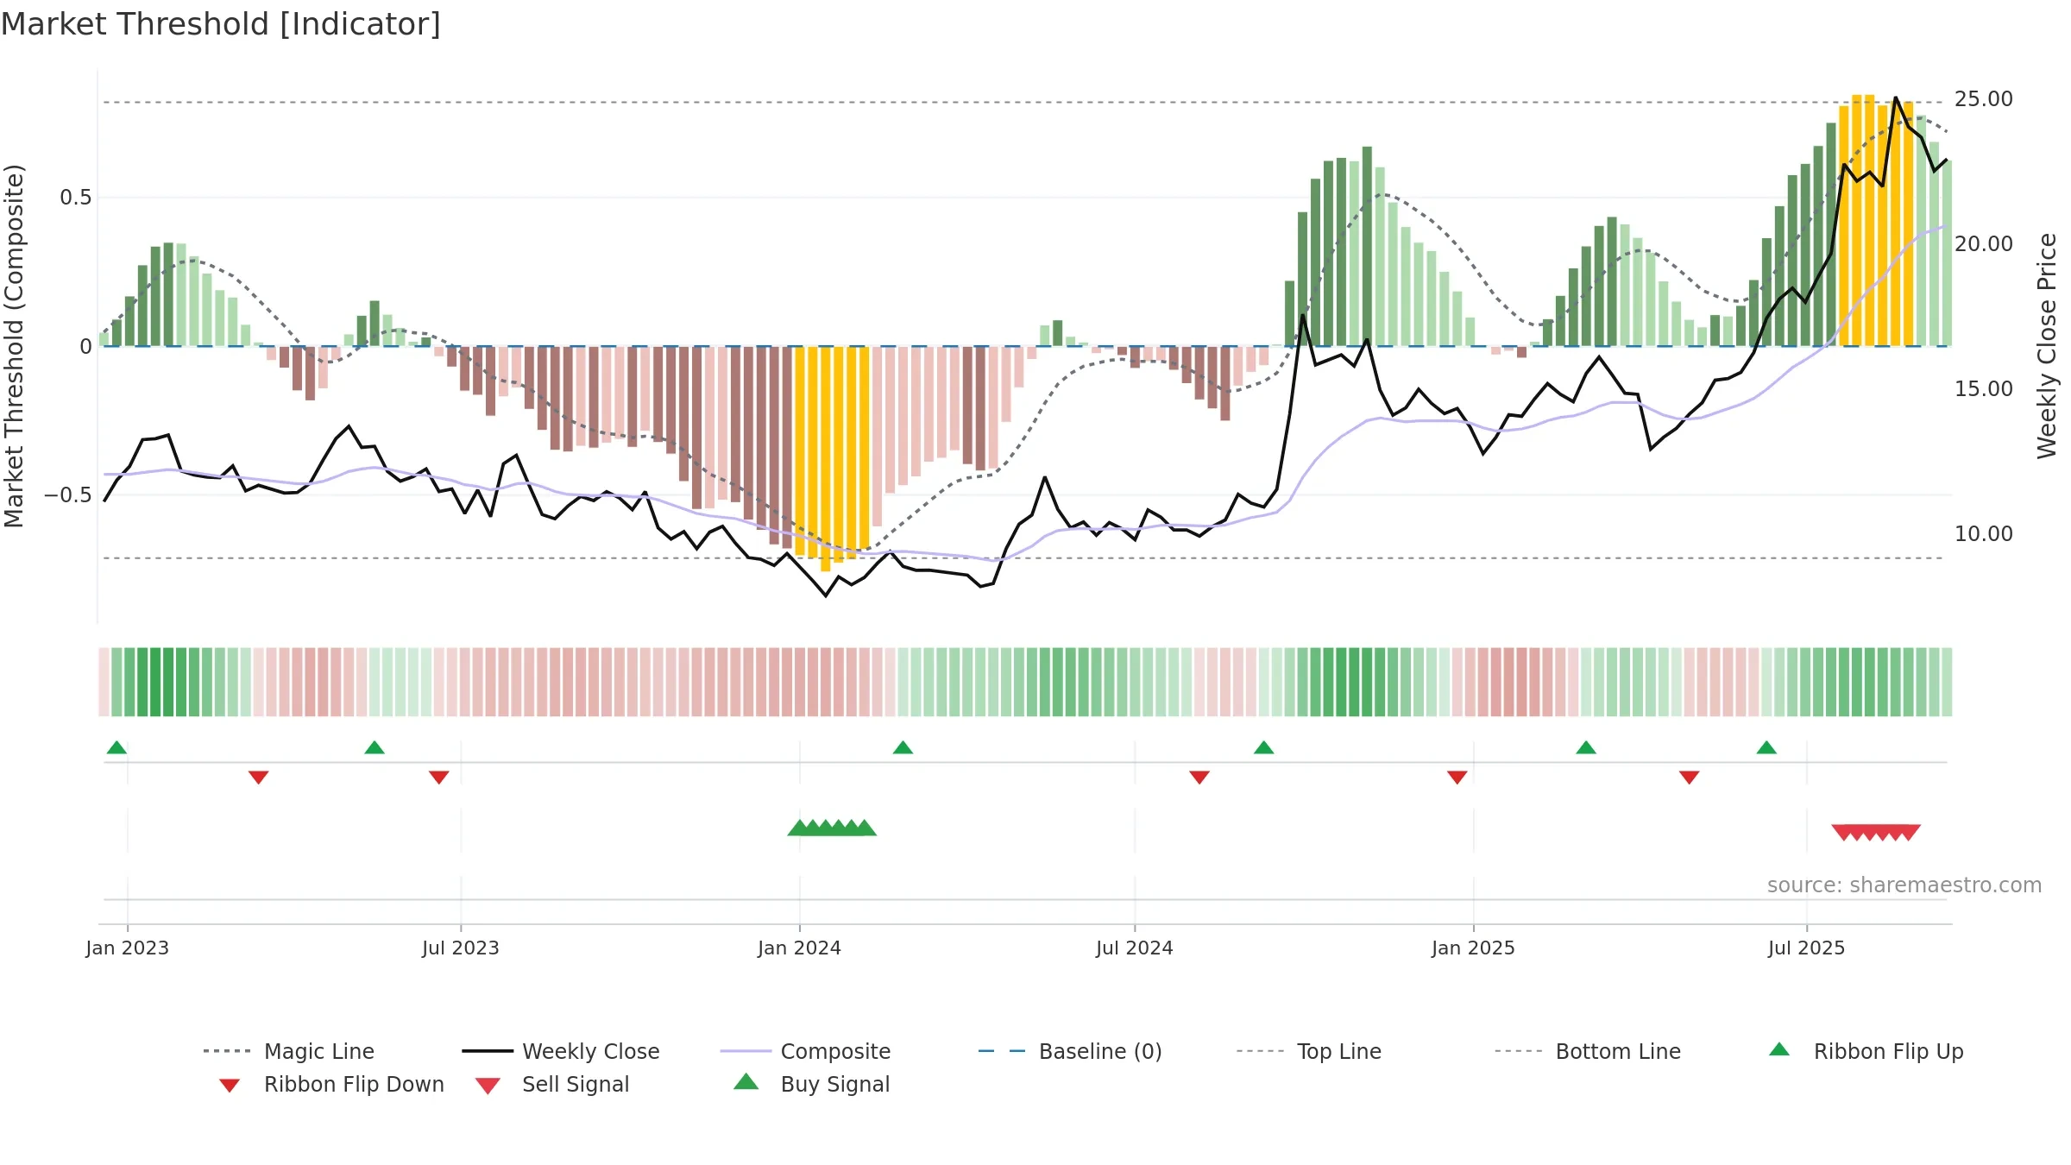The width and height of the screenshot is (2071, 1165).
Task: Toggle the Ribbon Flip Up legend entry
Action: [1866, 1051]
